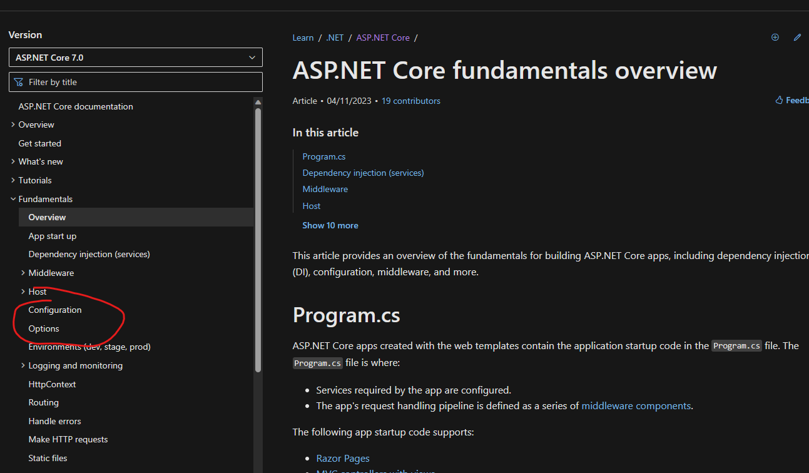809x473 pixels.
Task: Expand the Logging and monitoring chevron
Action: pos(23,365)
